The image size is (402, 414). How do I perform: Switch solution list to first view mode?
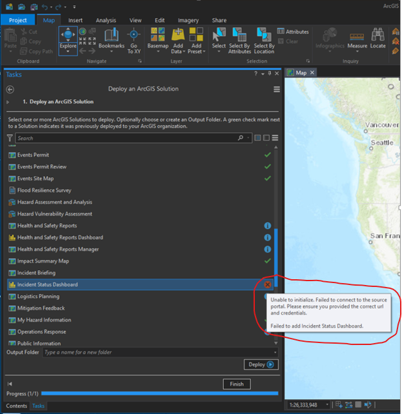[x=257, y=138]
